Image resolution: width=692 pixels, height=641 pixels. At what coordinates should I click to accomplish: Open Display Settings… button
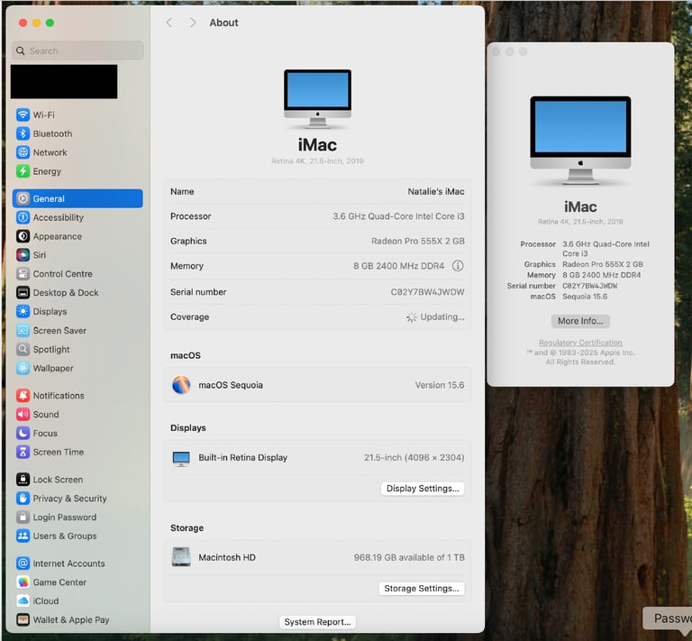coord(423,489)
